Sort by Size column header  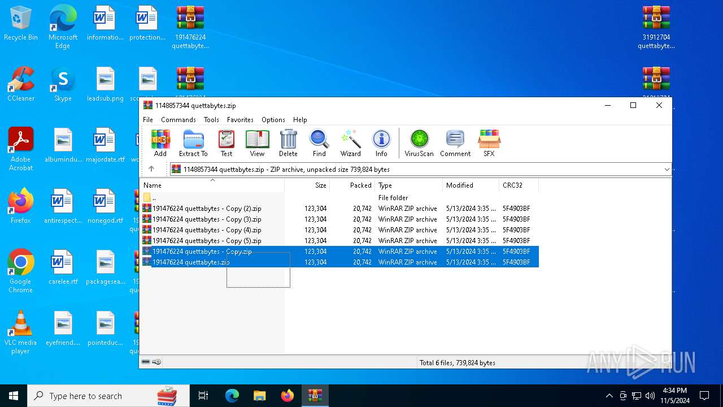[307, 185]
